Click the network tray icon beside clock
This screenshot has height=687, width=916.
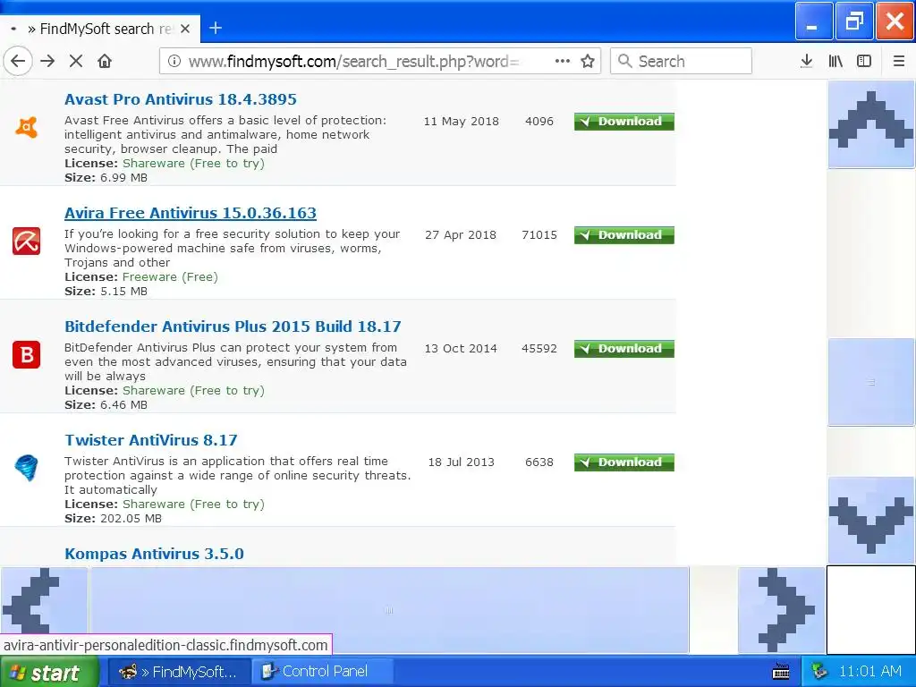(819, 672)
